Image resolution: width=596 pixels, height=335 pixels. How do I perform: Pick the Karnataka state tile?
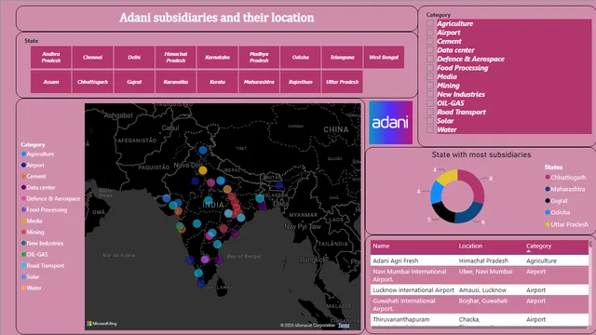(x=217, y=58)
